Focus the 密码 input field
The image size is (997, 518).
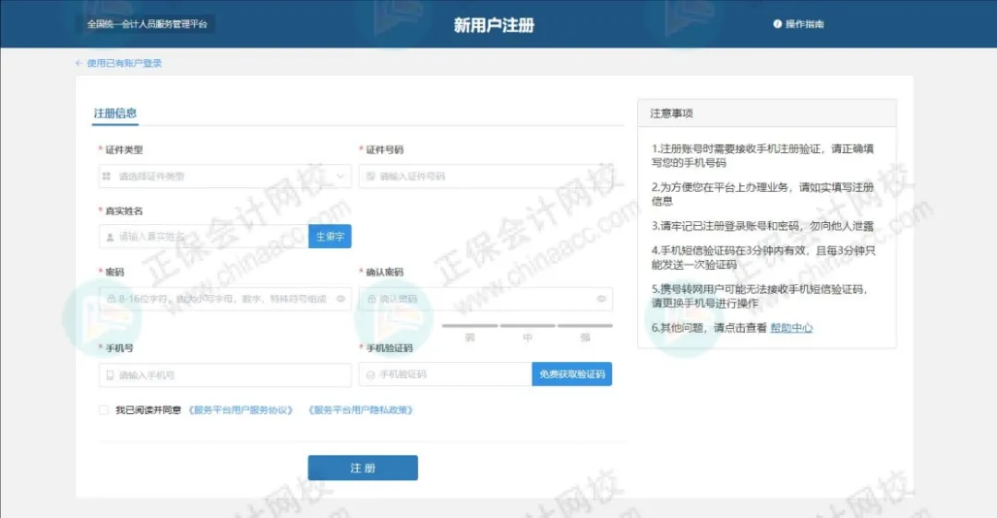(225, 299)
